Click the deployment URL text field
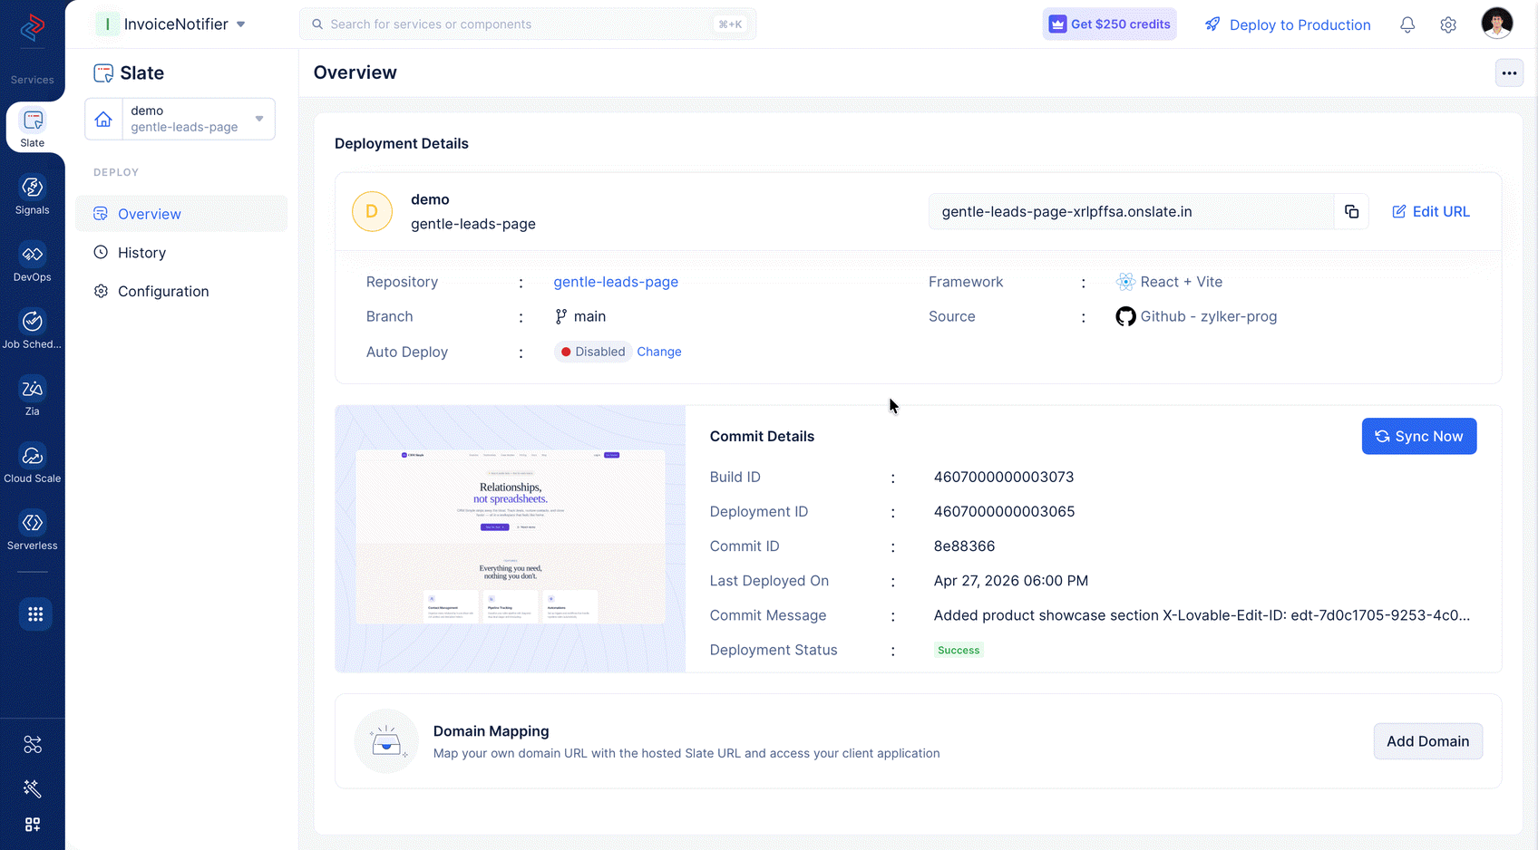 click(1131, 211)
